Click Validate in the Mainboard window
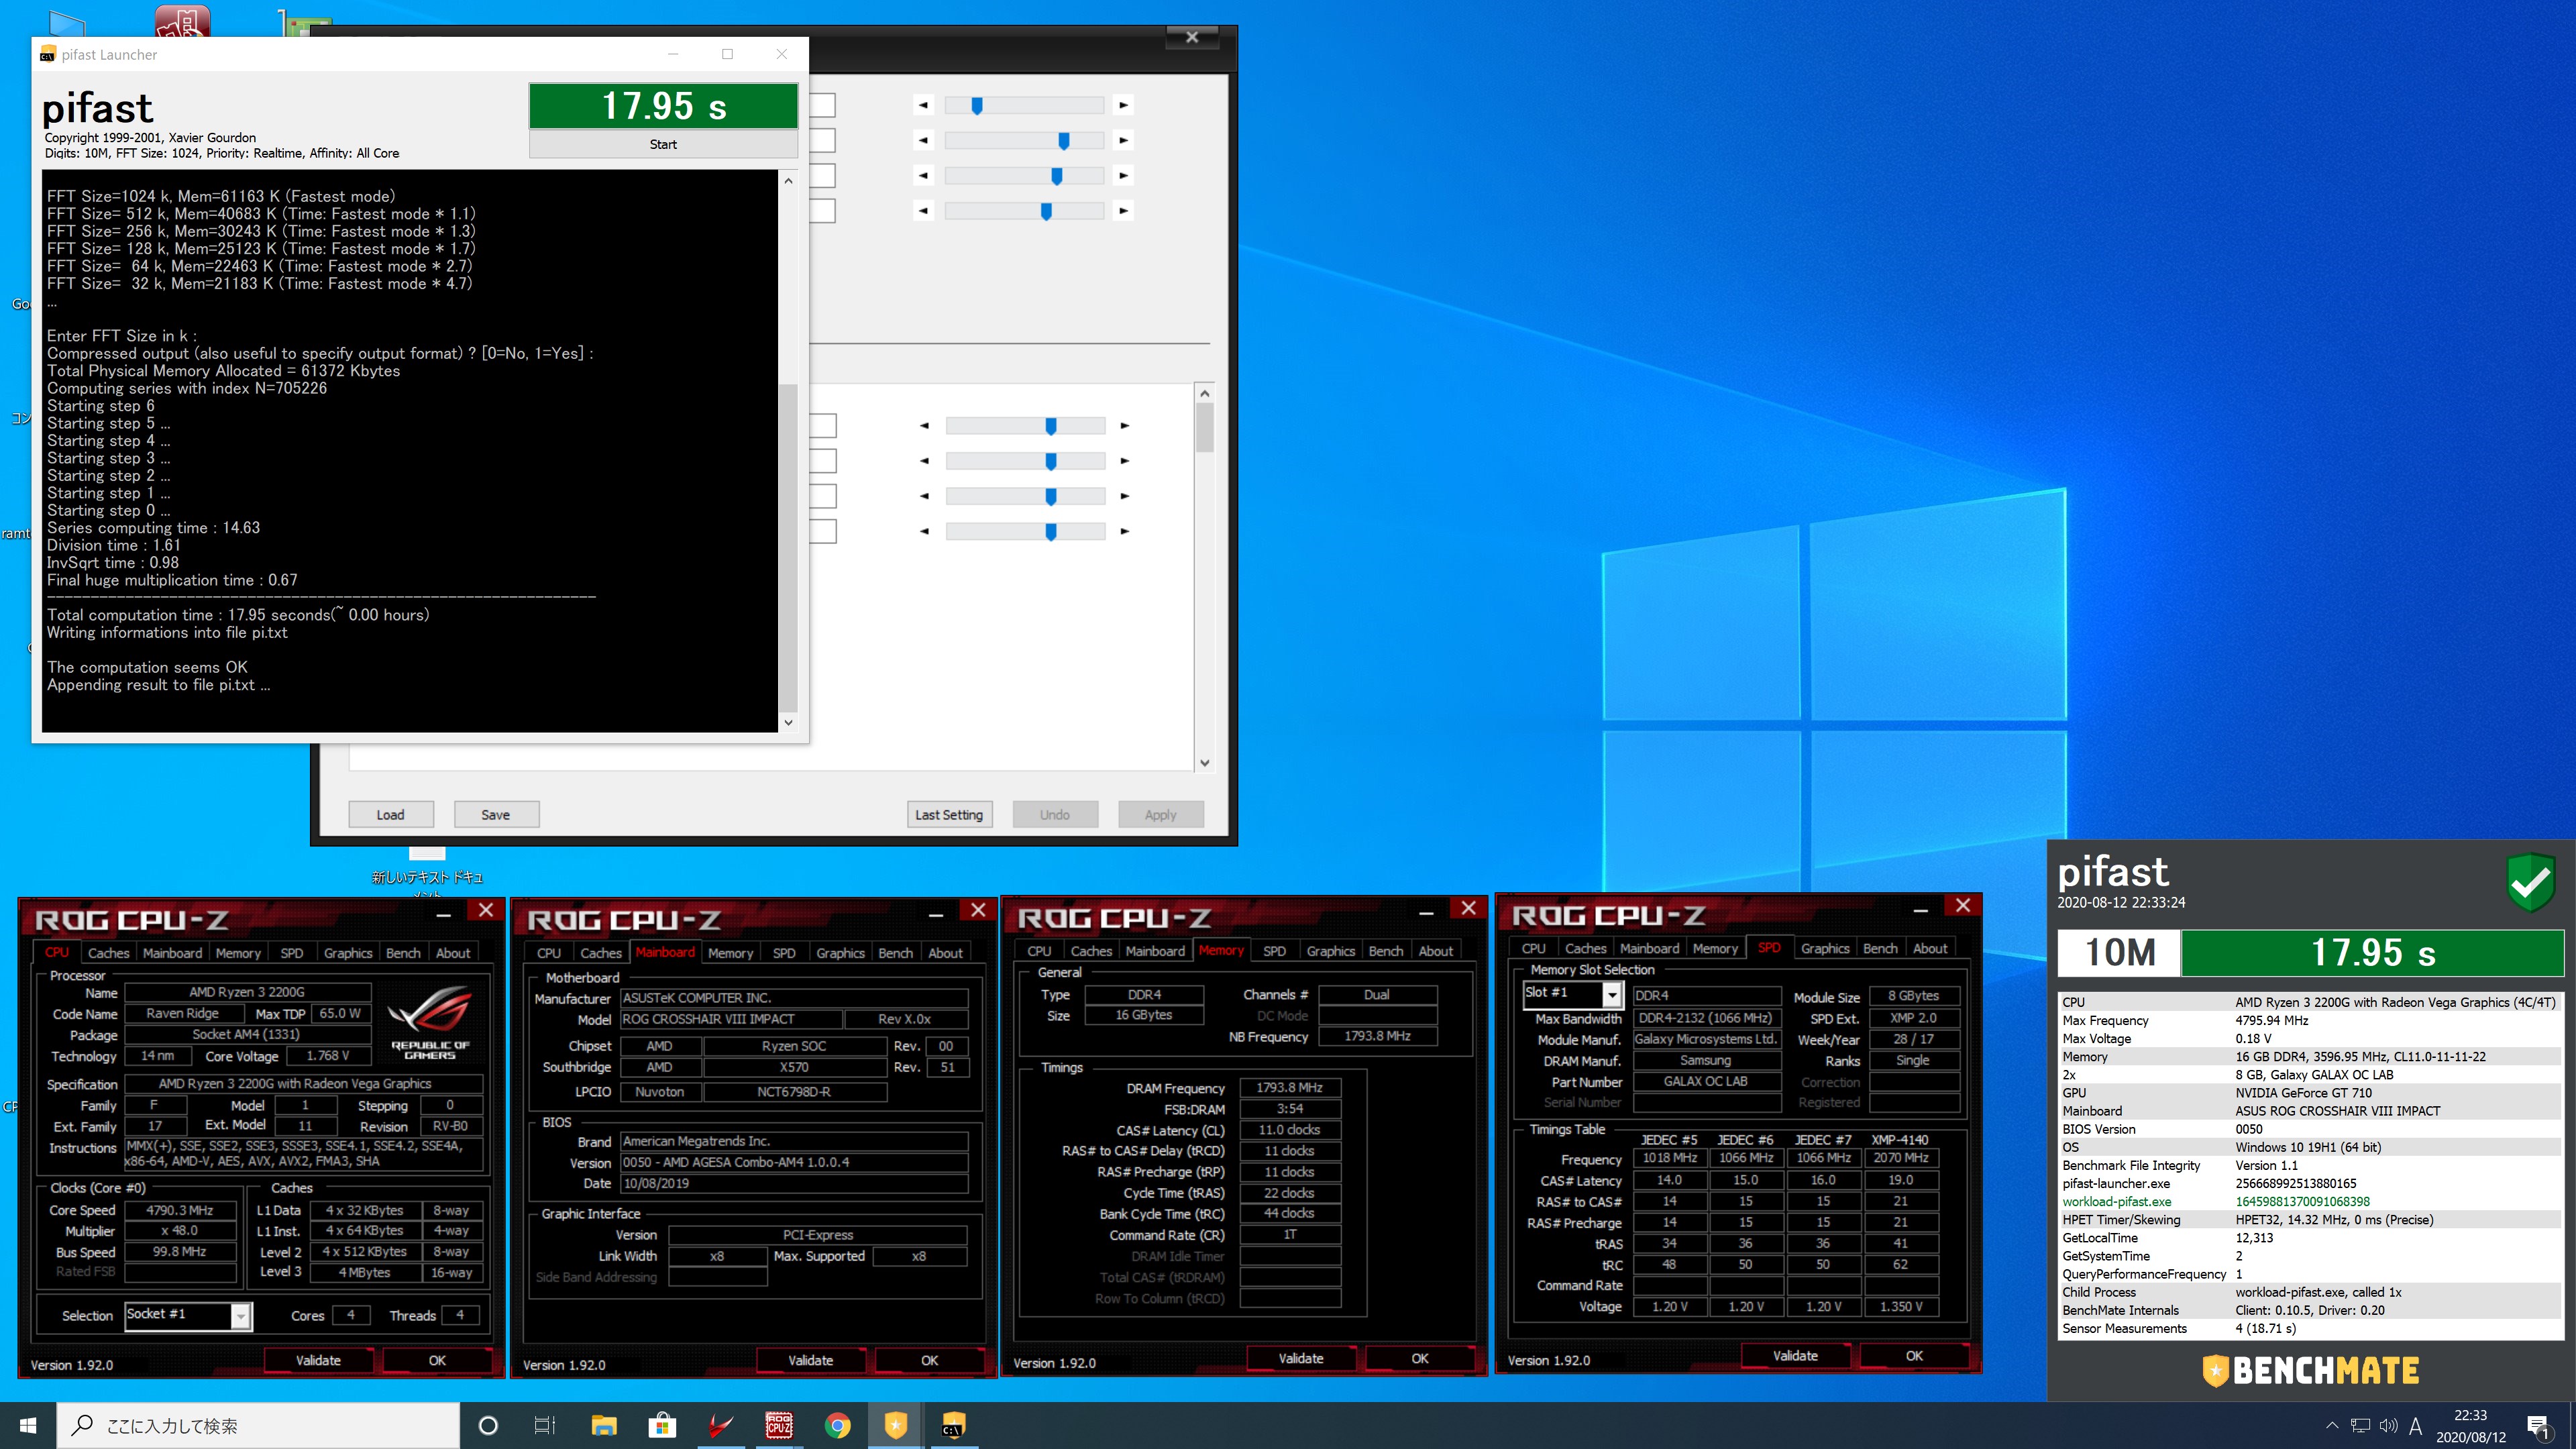 810,1360
